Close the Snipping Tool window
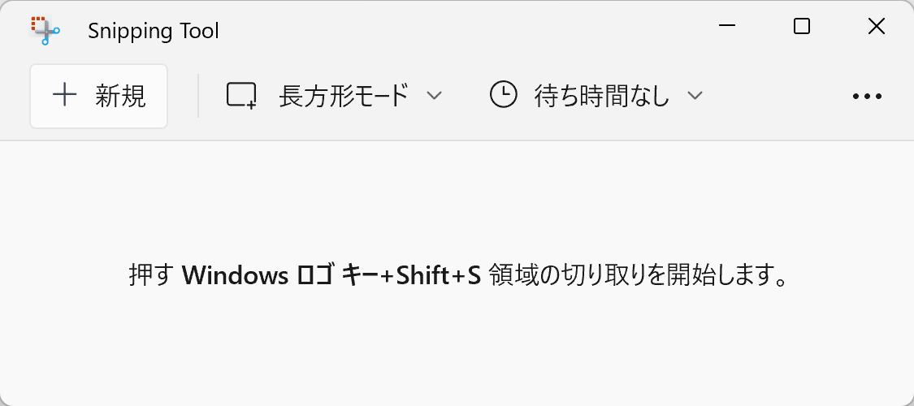The height and width of the screenshot is (406, 914). [877, 26]
